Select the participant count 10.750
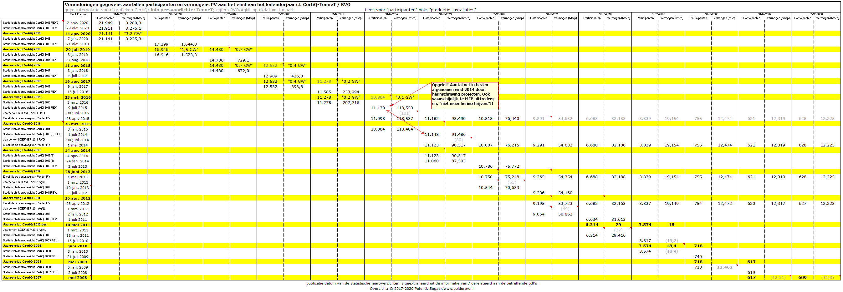This screenshot has height=292, width=843. [x=485, y=177]
